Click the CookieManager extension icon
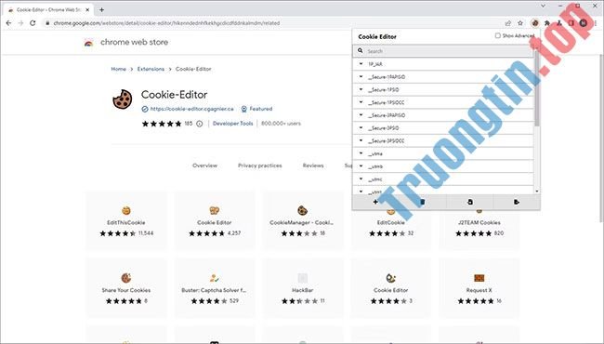The height and width of the screenshot is (344, 604). click(302, 210)
